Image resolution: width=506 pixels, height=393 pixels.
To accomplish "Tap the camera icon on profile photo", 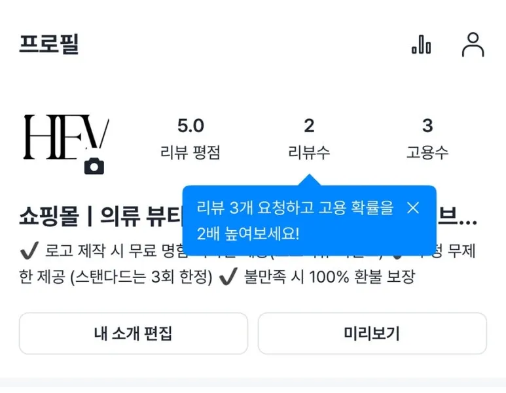I will pyautogui.click(x=94, y=166).
